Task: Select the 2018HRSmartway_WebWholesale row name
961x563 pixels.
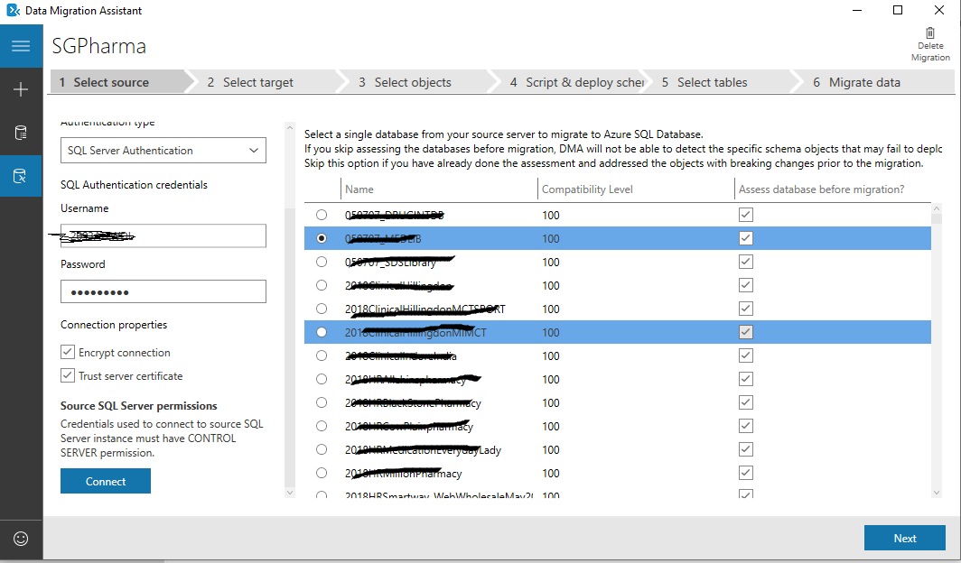Action: 439,494
